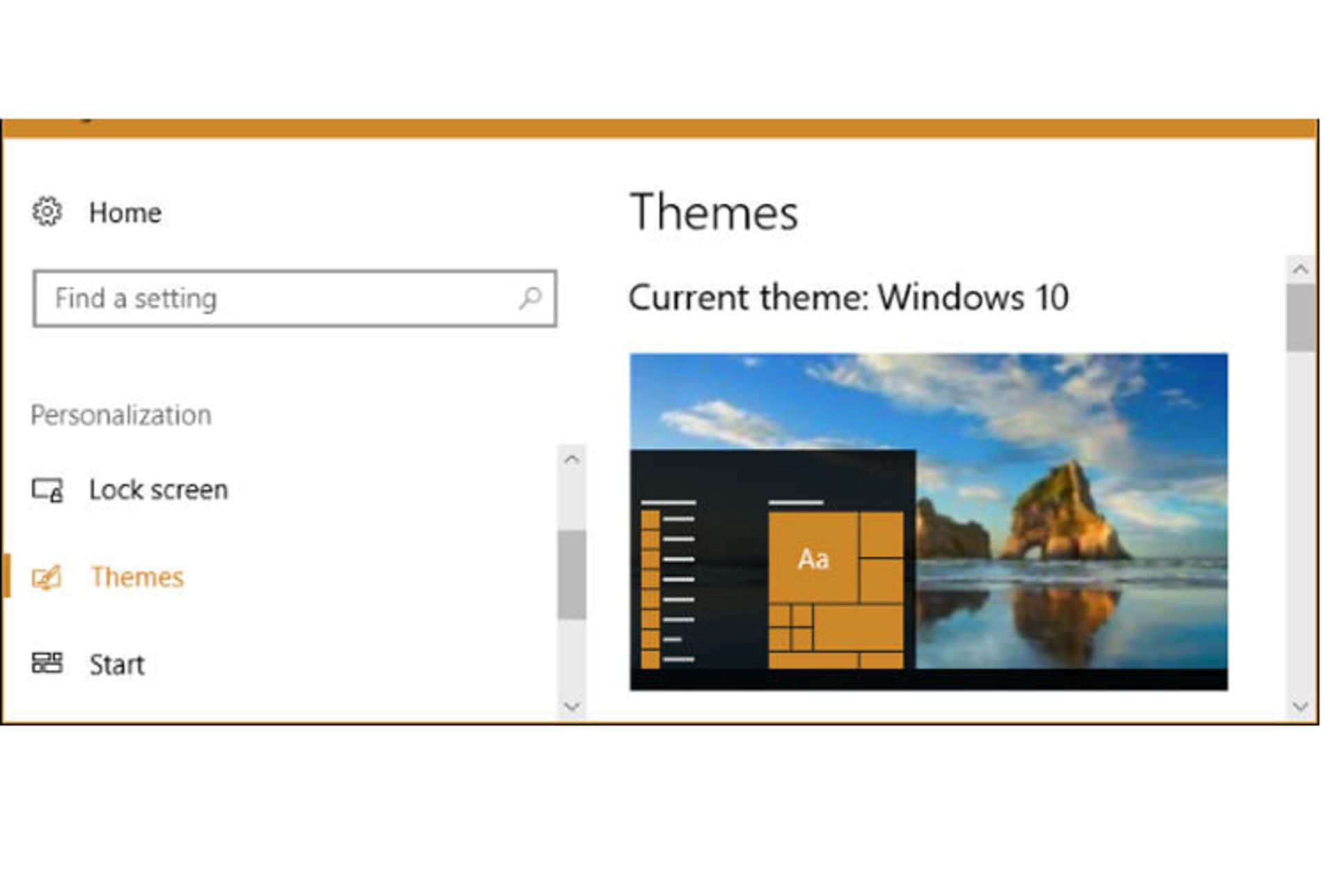Focus the Find a setting search box
The width and height of the screenshot is (1330, 887).
click(277, 299)
